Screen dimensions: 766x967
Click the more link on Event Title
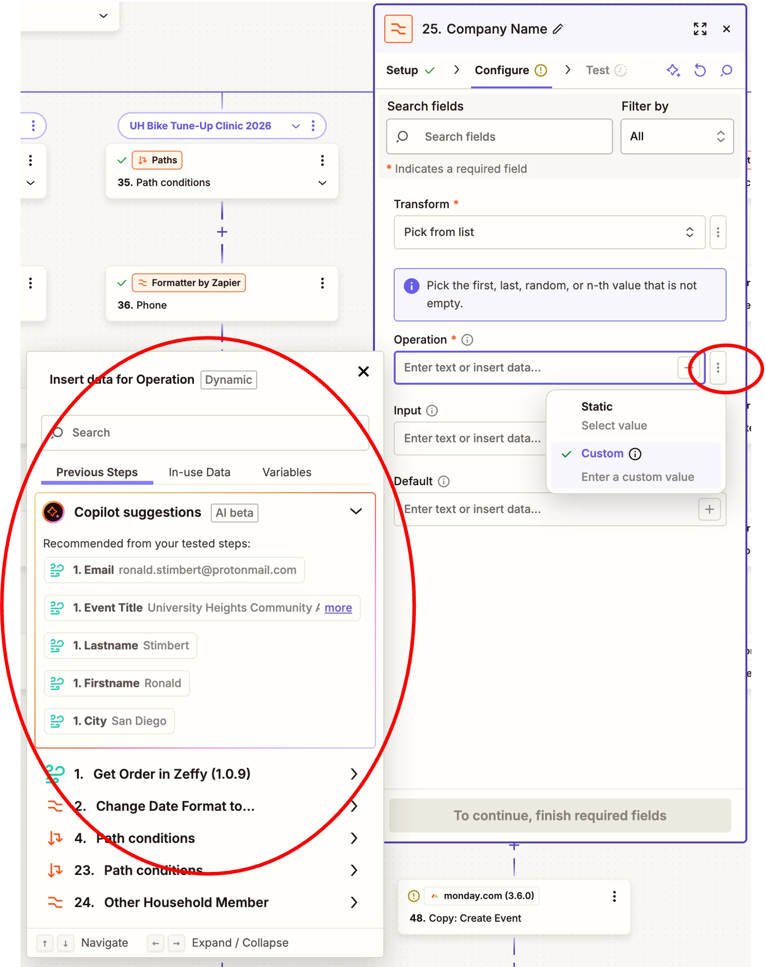338,608
